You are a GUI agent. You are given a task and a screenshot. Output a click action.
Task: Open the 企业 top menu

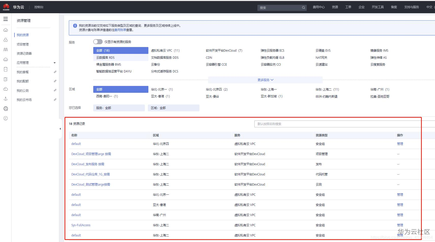pyautogui.click(x=361, y=7)
